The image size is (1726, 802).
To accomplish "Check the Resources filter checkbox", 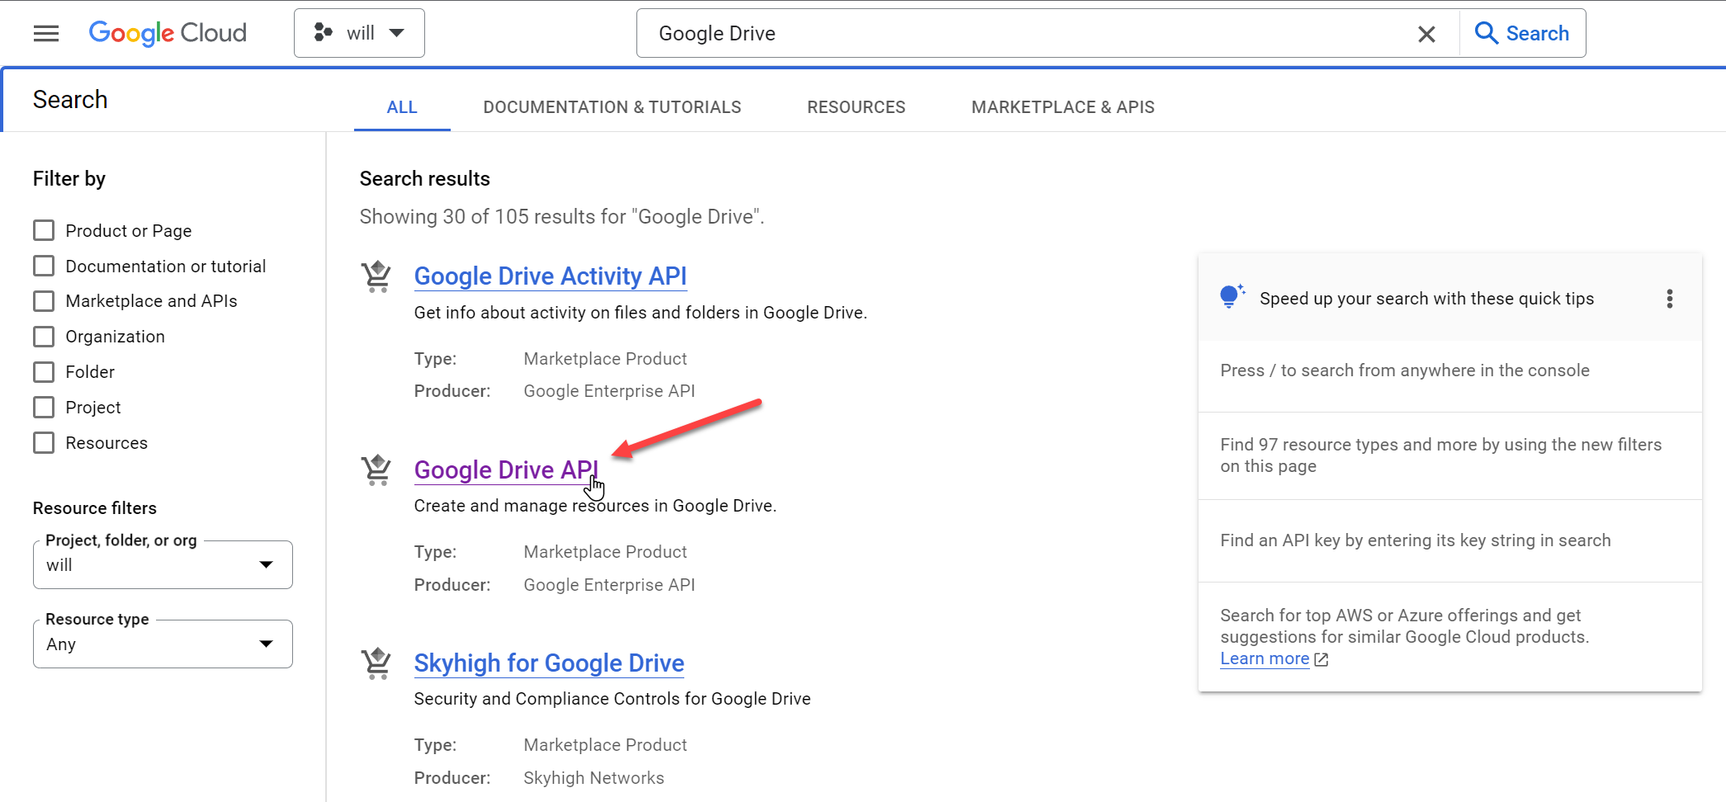I will click(44, 443).
